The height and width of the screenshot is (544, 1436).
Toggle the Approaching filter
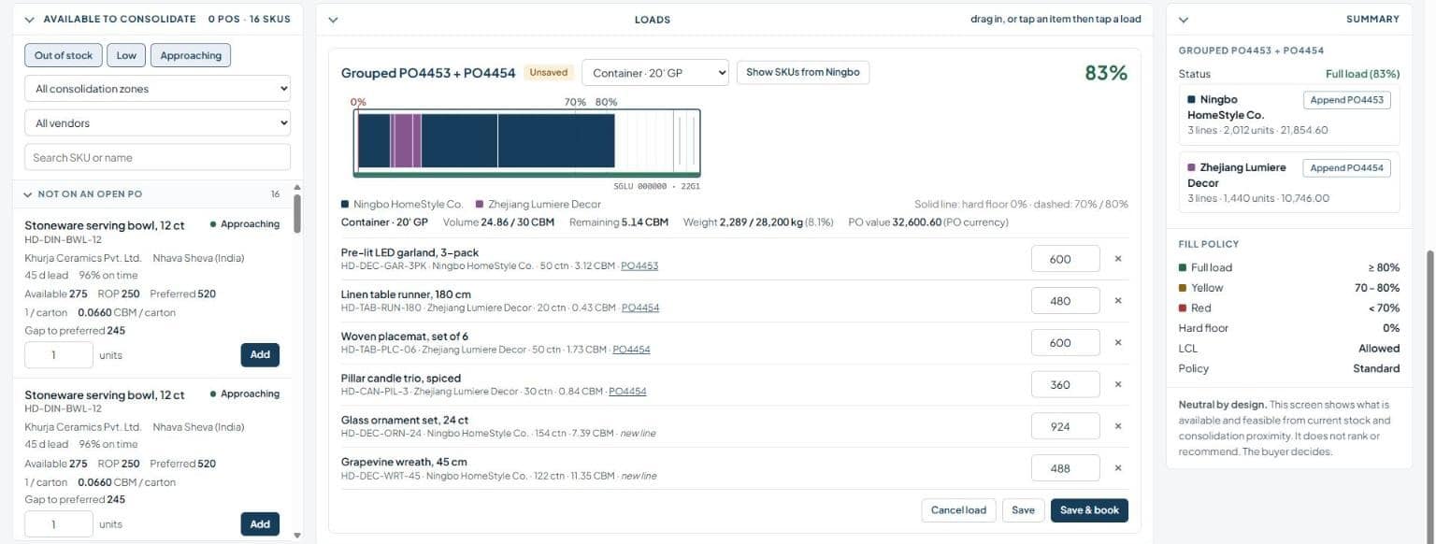pos(191,55)
